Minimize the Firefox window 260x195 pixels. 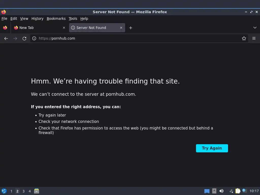246,12
